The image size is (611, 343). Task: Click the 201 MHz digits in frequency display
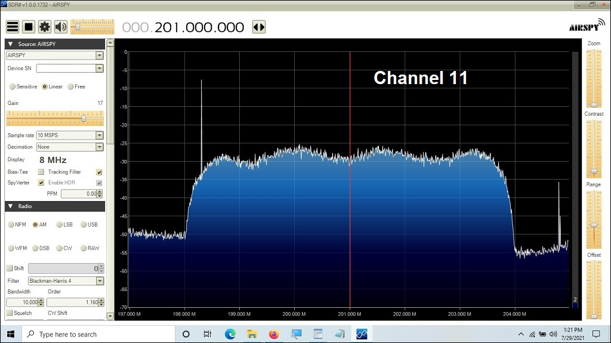(x=168, y=27)
